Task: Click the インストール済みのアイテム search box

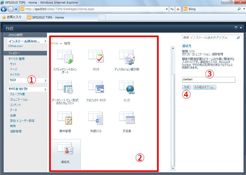Action: click(x=209, y=38)
